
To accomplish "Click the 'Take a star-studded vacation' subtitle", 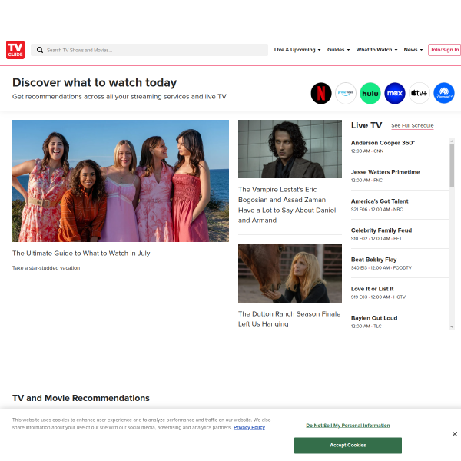I will click(46, 268).
